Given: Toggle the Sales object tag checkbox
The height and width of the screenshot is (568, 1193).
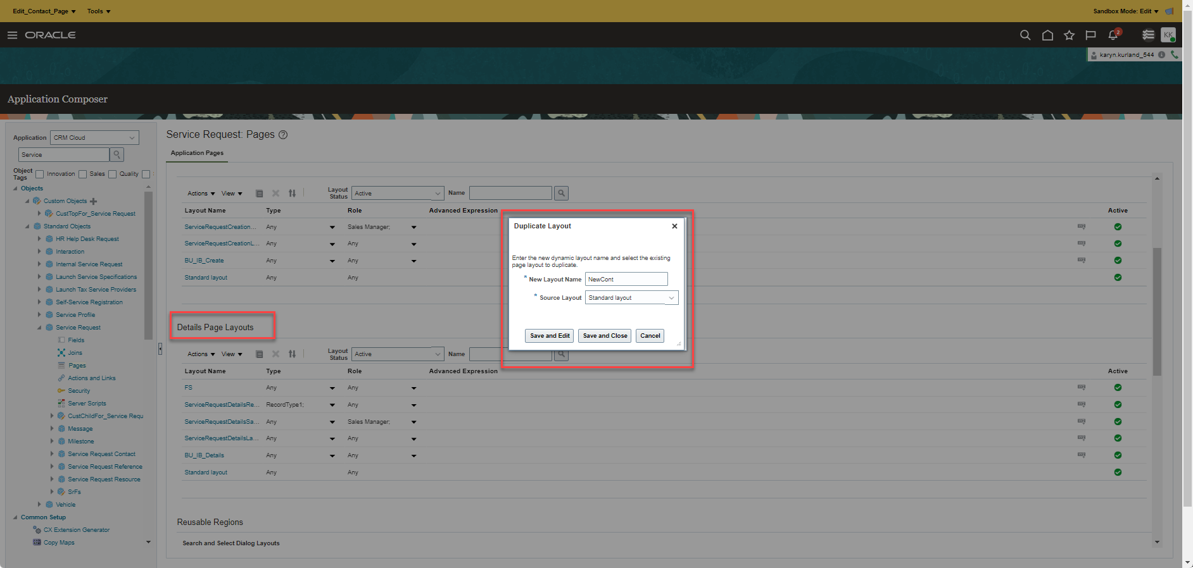Looking at the screenshot, I should pos(82,175).
